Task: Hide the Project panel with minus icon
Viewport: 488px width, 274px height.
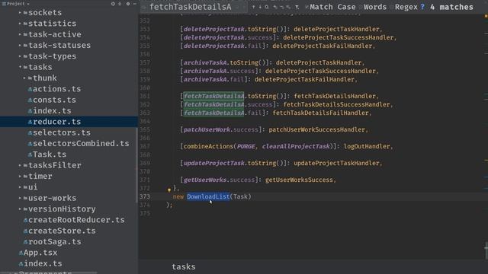Action: click(135, 4)
